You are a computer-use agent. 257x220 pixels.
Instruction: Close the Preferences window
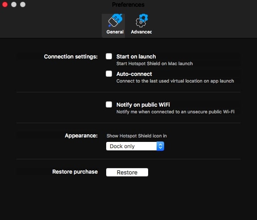(x=5, y=4)
